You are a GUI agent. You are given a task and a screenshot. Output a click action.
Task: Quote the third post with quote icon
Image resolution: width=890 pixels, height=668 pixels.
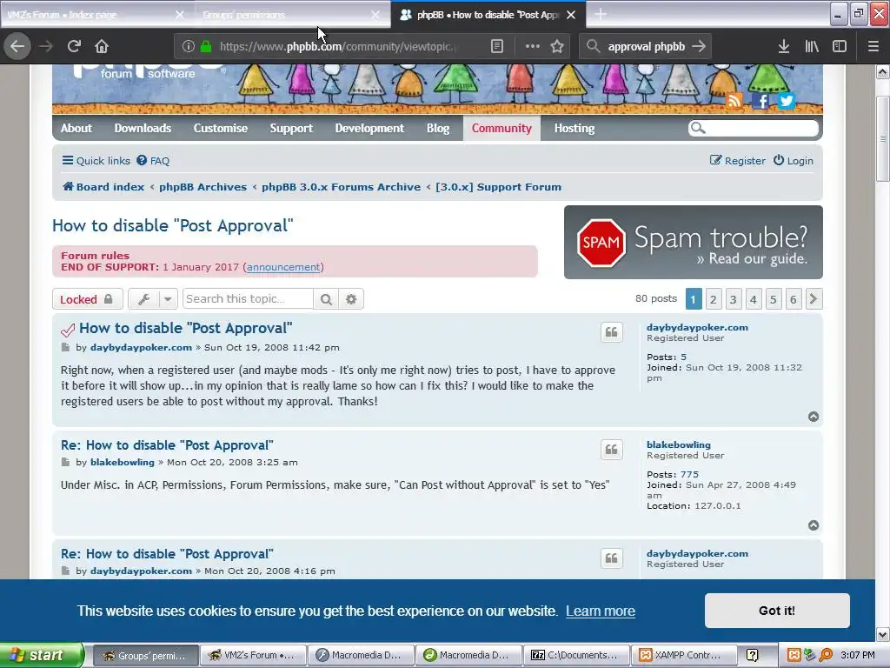[611, 558]
